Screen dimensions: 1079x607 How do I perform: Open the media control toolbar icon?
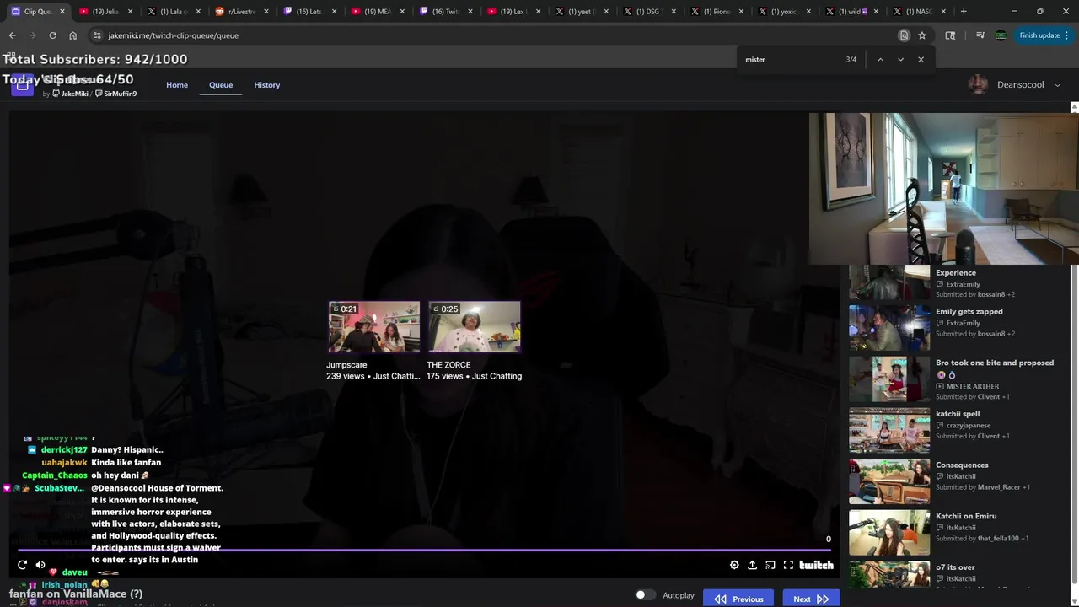tap(980, 35)
